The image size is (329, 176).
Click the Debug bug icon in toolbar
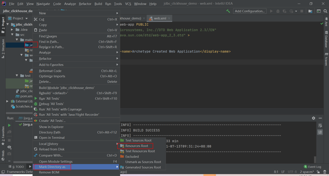pyautogui.click(x=278, y=11)
